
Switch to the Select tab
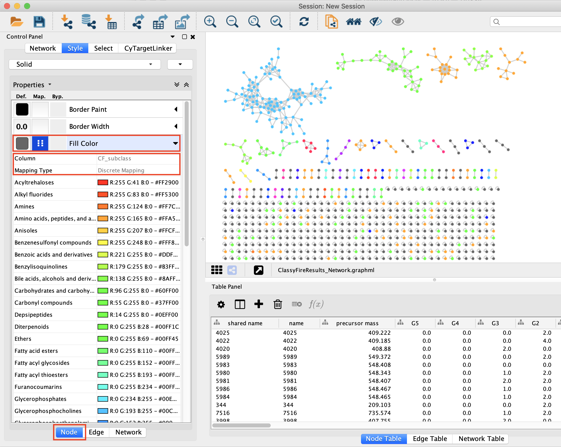103,48
